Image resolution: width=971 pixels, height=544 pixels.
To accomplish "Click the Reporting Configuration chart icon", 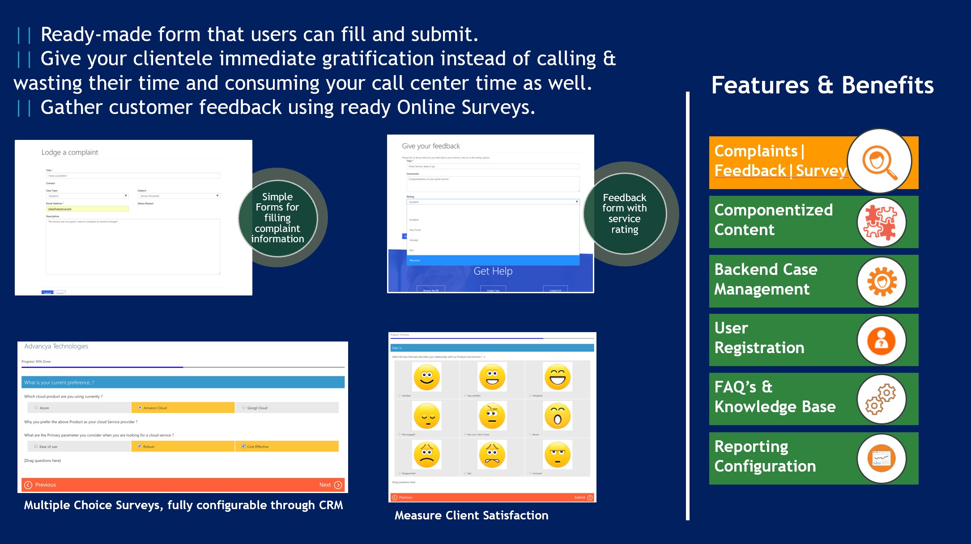I will pyautogui.click(x=881, y=459).
